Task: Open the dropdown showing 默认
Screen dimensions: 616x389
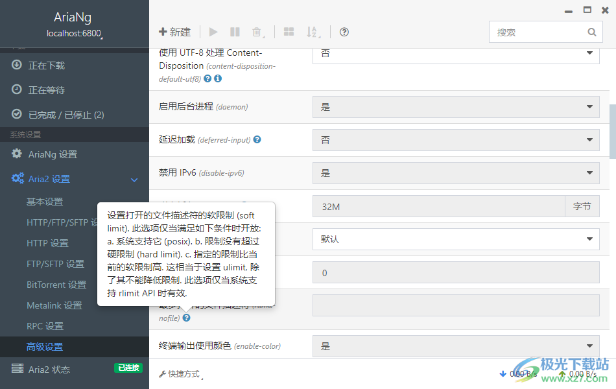Action: click(456, 239)
